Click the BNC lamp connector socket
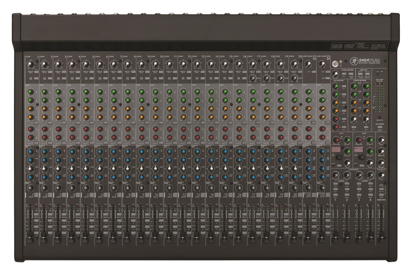The width and height of the screenshot is (410, 272). pyautogui.click(x=336, y=63)
